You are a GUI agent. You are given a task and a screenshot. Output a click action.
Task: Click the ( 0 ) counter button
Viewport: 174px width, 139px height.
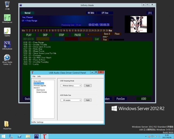150,13
